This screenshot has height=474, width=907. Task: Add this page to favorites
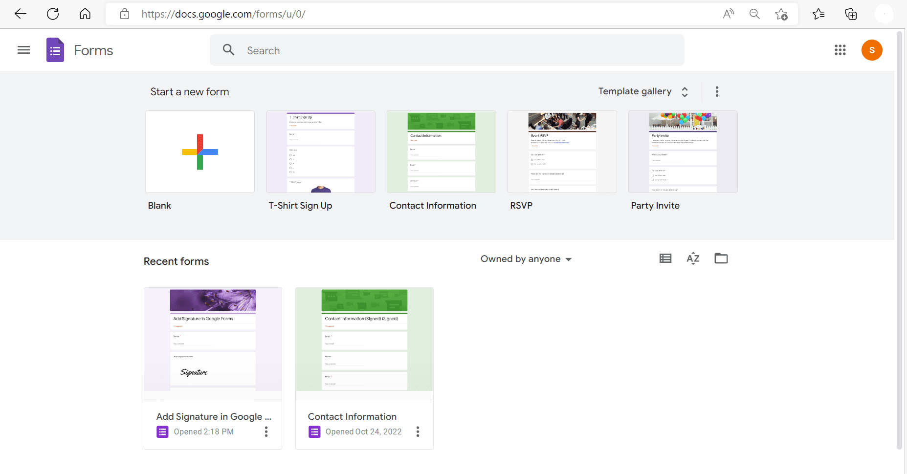781,14
